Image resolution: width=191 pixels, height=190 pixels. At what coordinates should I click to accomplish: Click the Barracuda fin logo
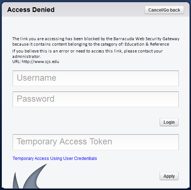(x=30, y=176)
